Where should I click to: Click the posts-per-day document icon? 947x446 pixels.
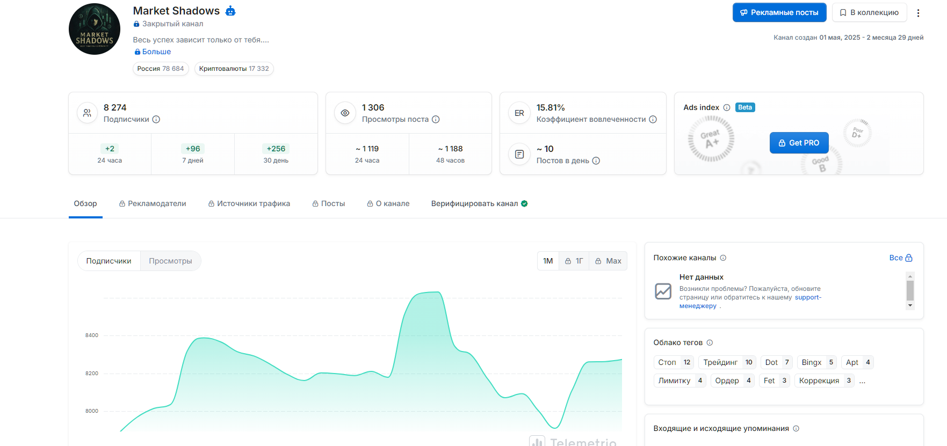pyautogui.click(x=519, y=155)
